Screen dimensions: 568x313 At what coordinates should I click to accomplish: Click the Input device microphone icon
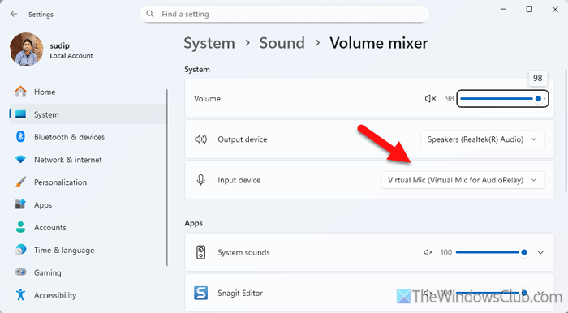pos(200,180)
